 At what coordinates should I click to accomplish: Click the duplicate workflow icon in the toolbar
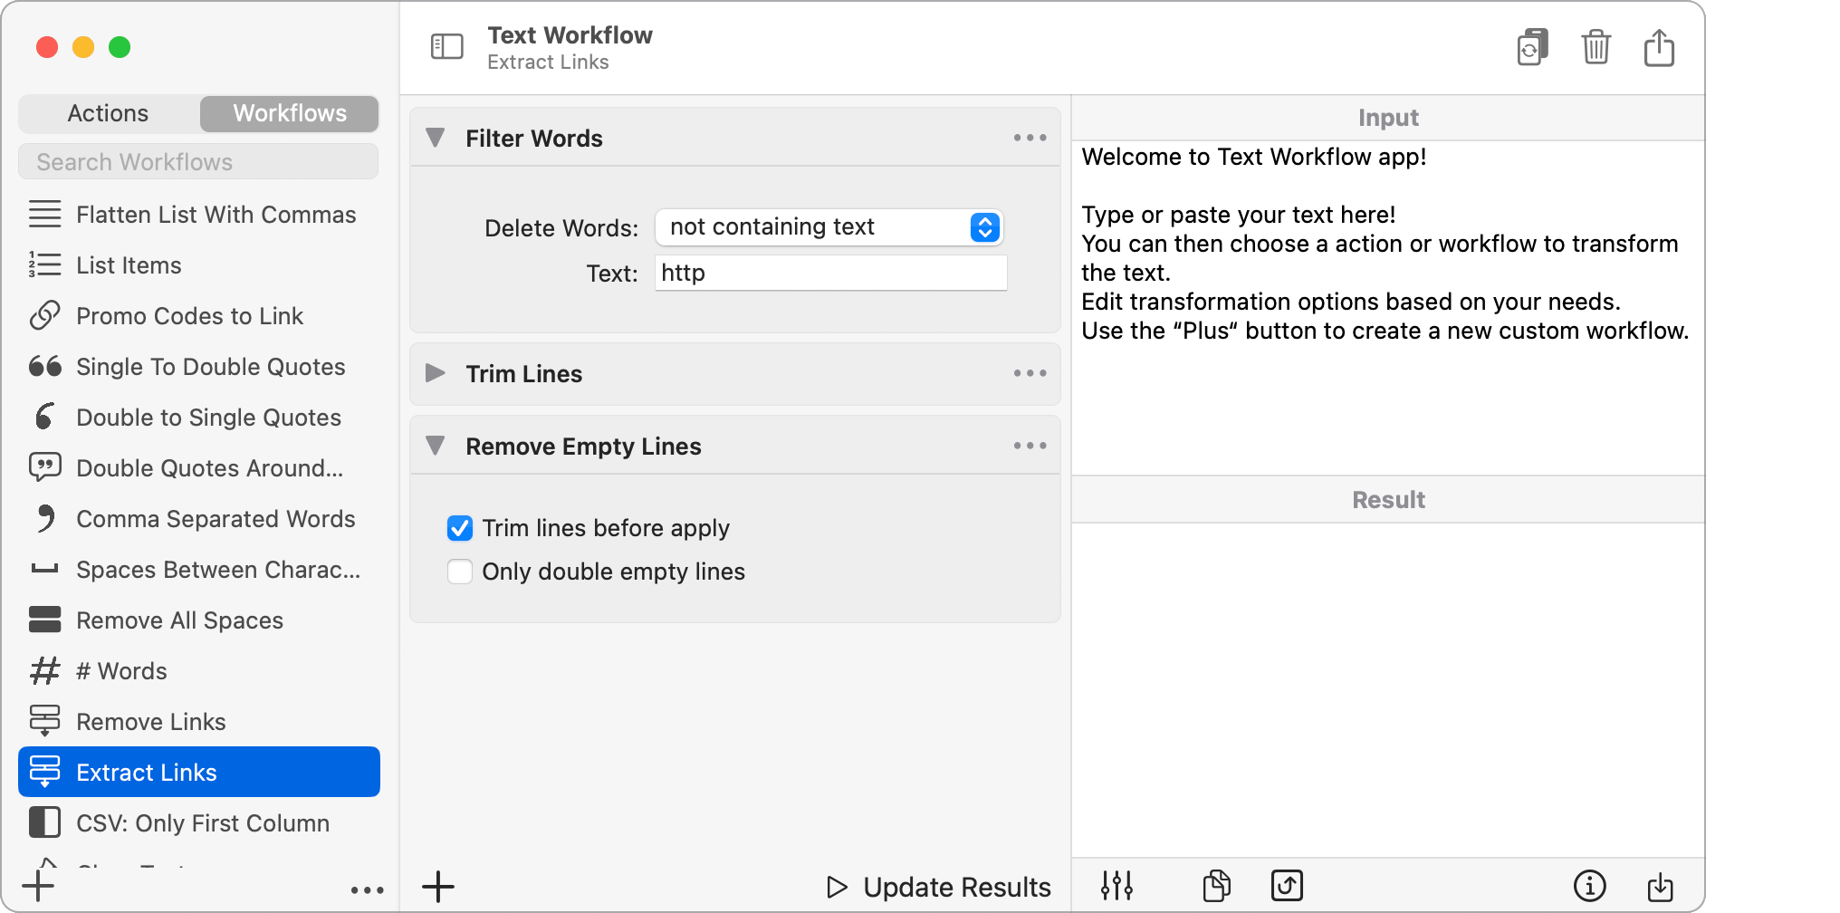click(1532, 47)
